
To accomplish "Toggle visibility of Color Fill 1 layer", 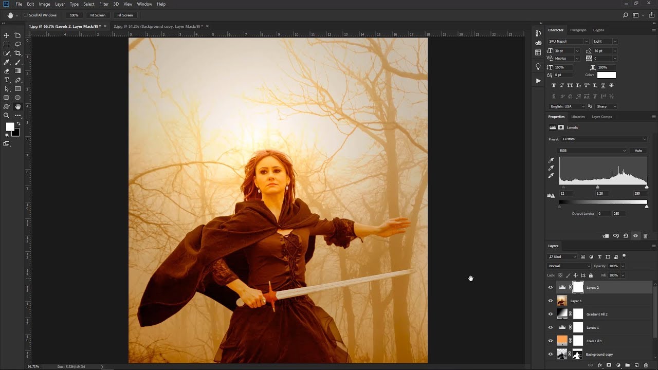I will (551, 341).
